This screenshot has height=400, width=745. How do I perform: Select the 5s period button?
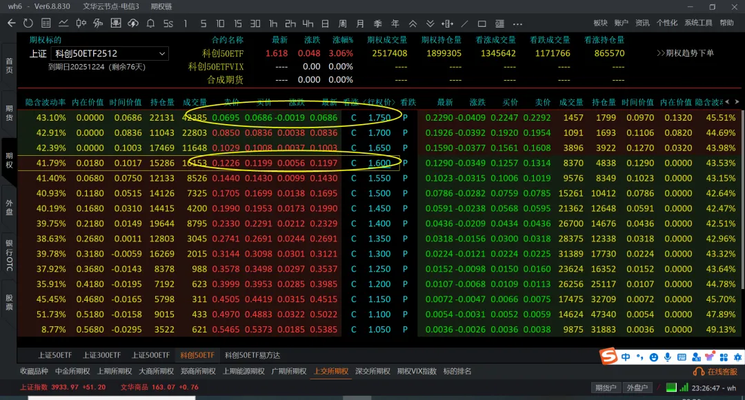pyautogui.click(x=168, y=23)
